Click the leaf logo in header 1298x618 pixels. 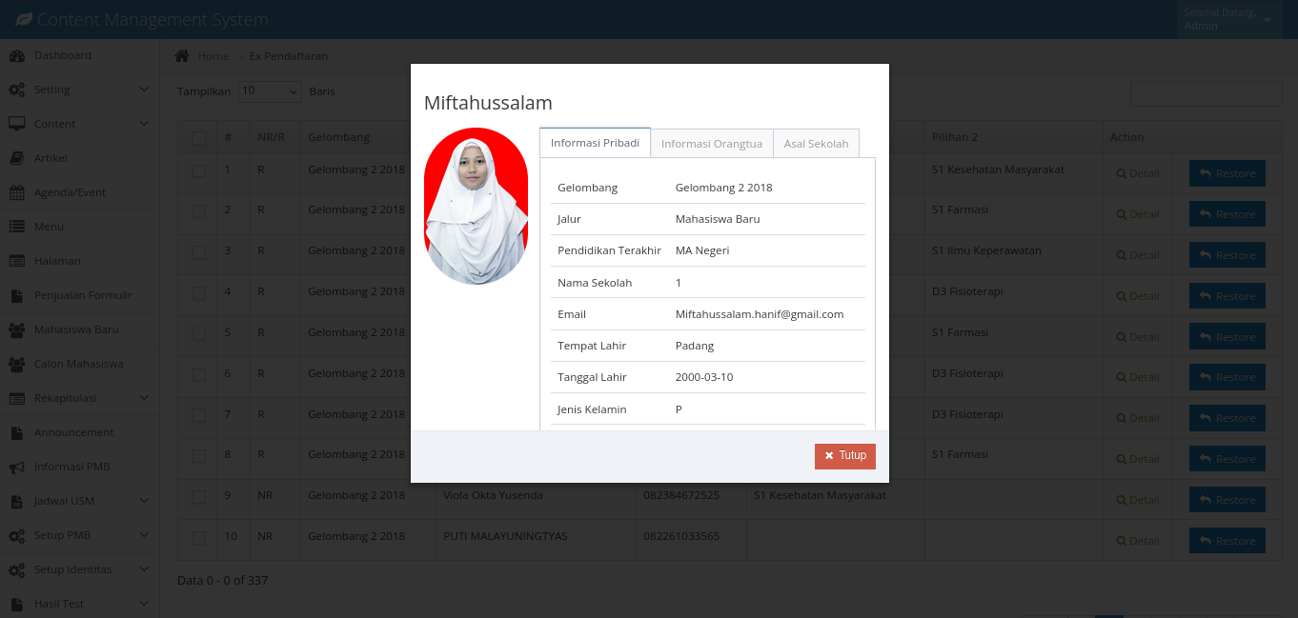23,19
